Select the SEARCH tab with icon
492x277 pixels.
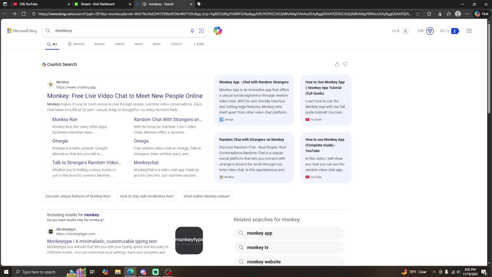pyautogui.click(x=76, y=44)
